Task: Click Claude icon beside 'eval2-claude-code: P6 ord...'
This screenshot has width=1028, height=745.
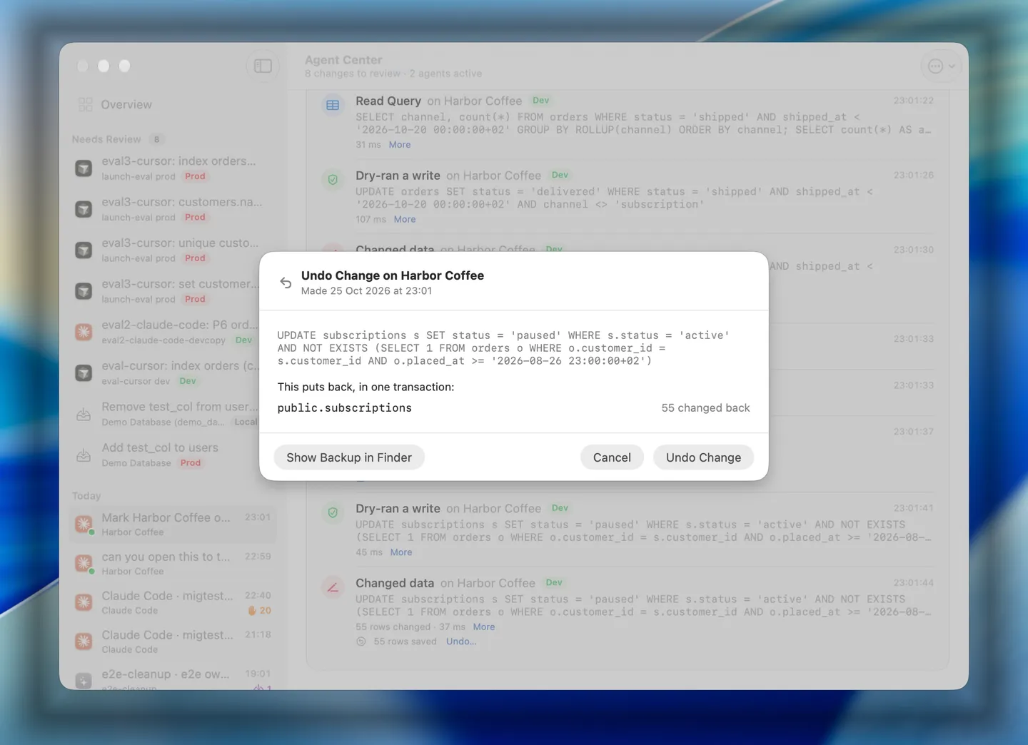Action: point(84,332)
